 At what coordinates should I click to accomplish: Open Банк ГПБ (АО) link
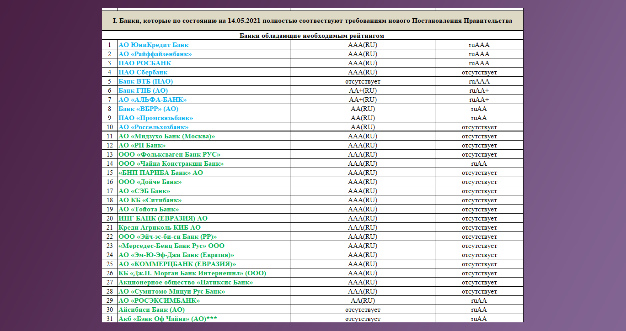143,90
